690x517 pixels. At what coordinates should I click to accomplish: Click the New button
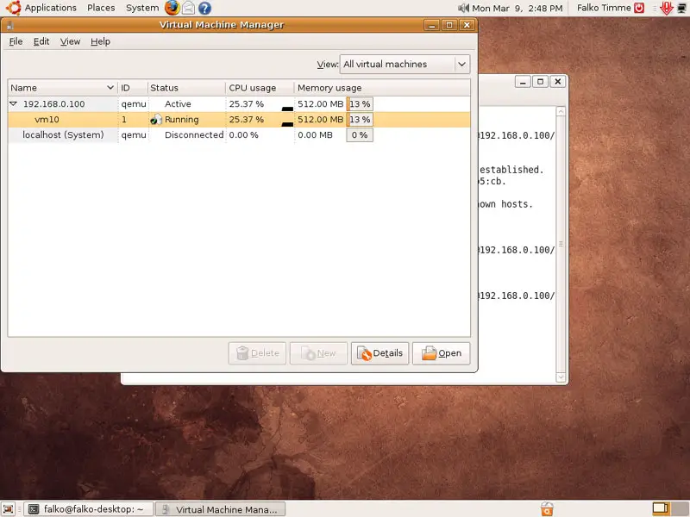318,353
